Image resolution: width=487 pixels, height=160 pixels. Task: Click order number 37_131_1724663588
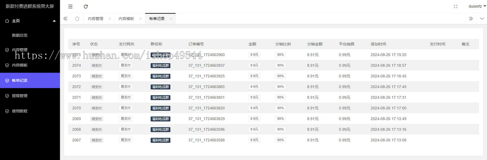tap(207, 140)
